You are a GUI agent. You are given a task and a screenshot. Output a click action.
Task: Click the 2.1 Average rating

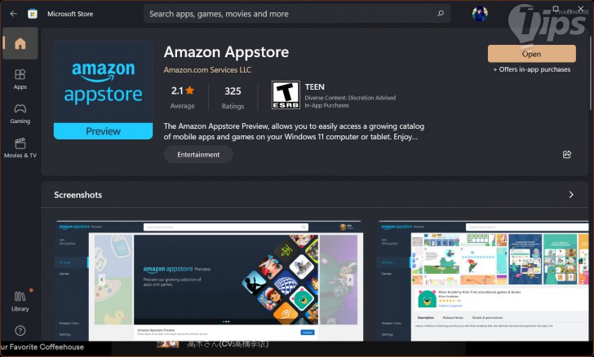183,97
